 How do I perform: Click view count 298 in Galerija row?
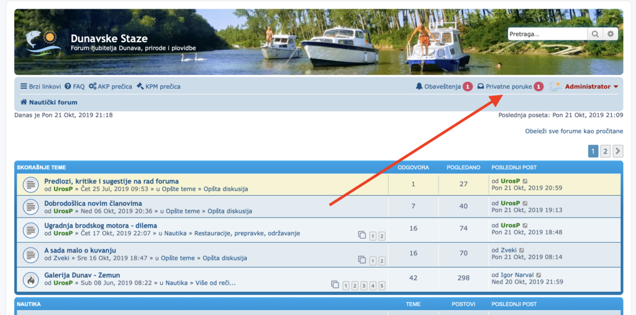tap(463, 278)
